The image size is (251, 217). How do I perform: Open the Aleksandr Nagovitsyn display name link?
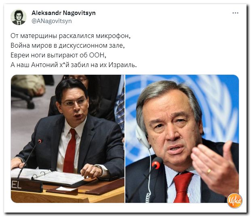pyautogui.click(x=63, y=13)
